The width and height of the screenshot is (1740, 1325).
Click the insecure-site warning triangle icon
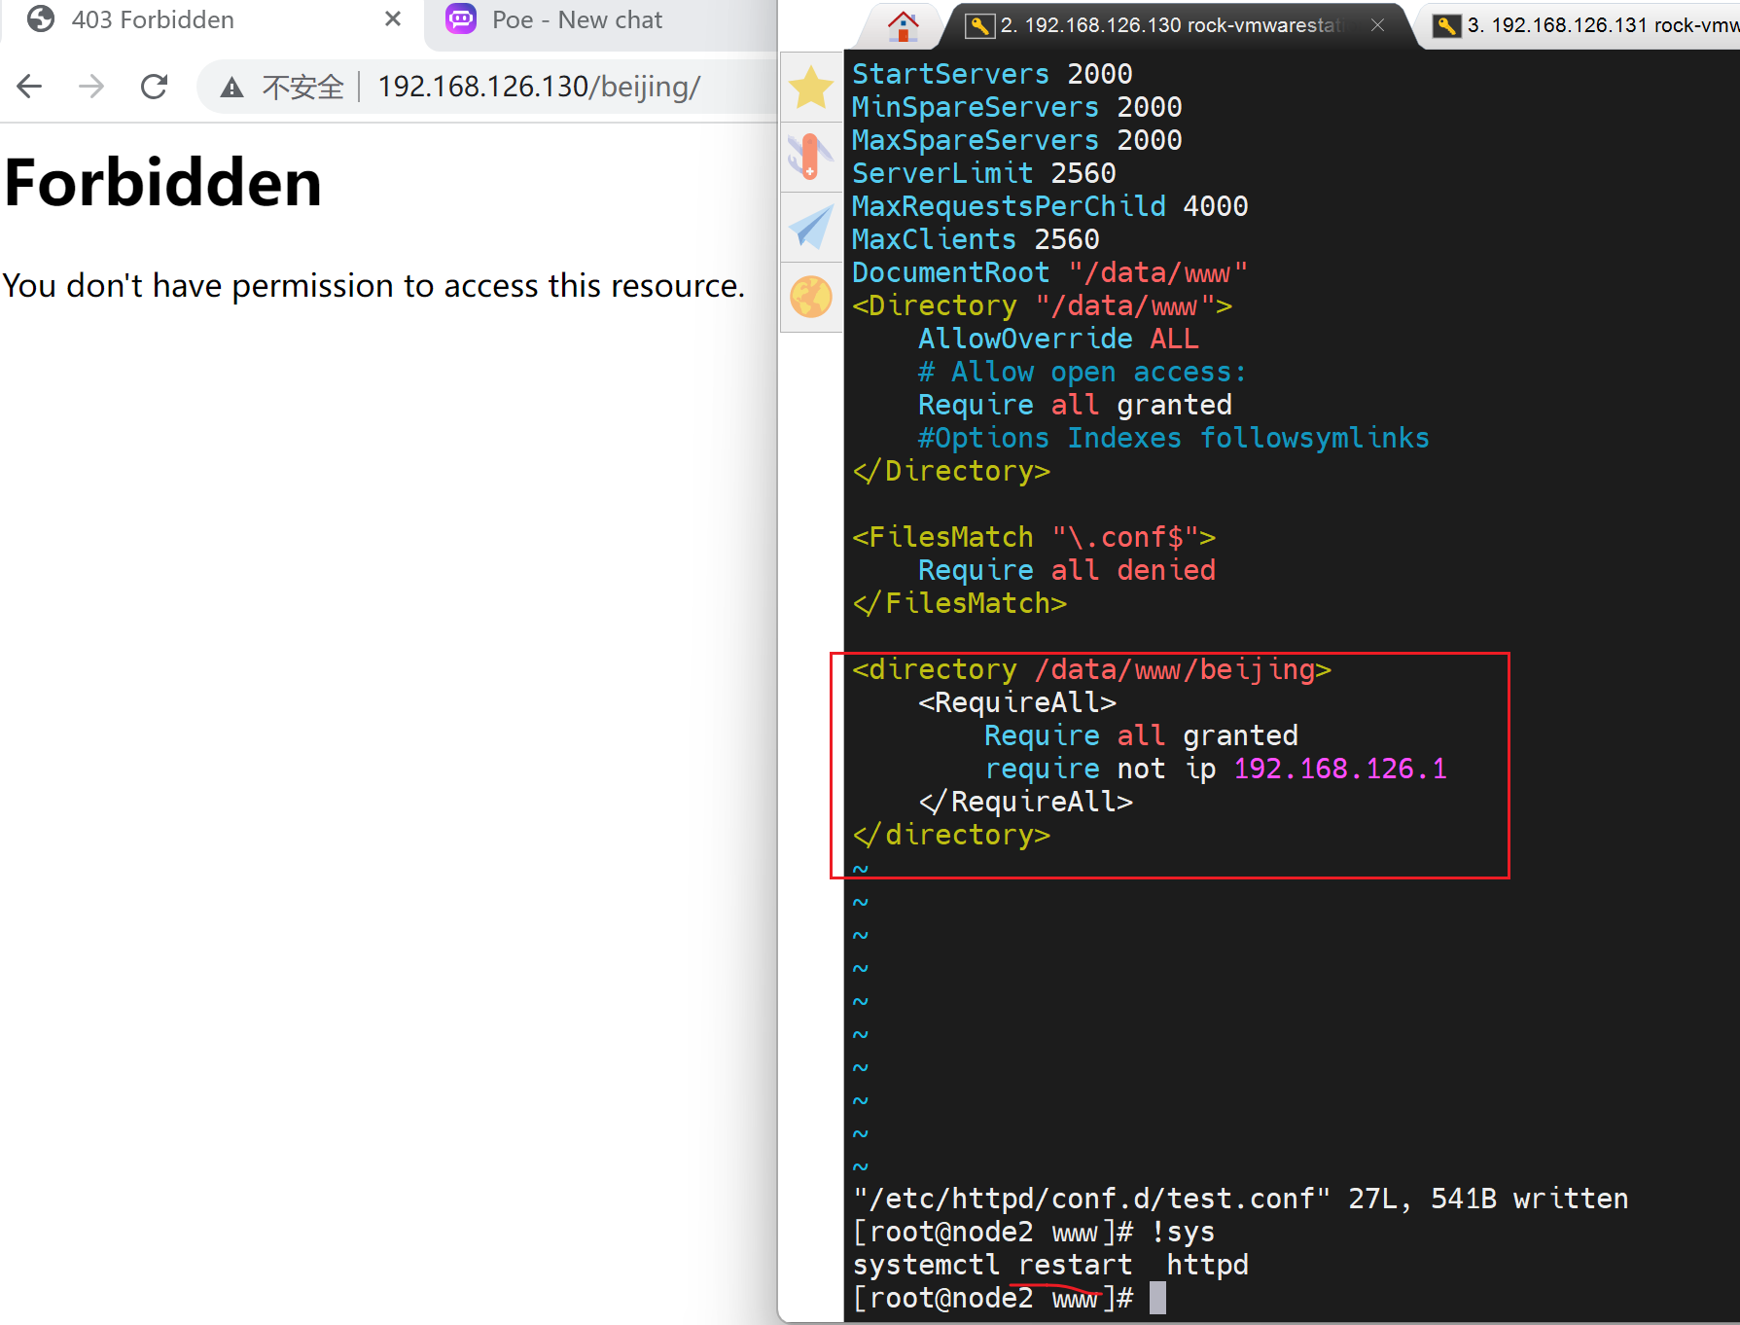pyautogui.click(x=231, y=88)
